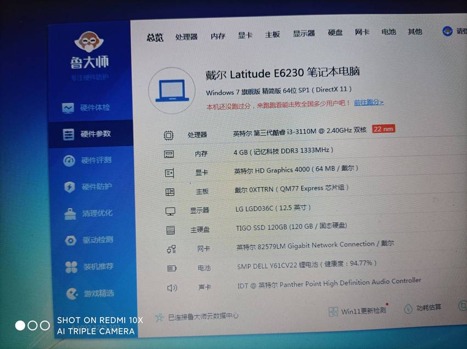Switch to the 网卡 tab
Screen dimensions: 467x349
(362, 32)
